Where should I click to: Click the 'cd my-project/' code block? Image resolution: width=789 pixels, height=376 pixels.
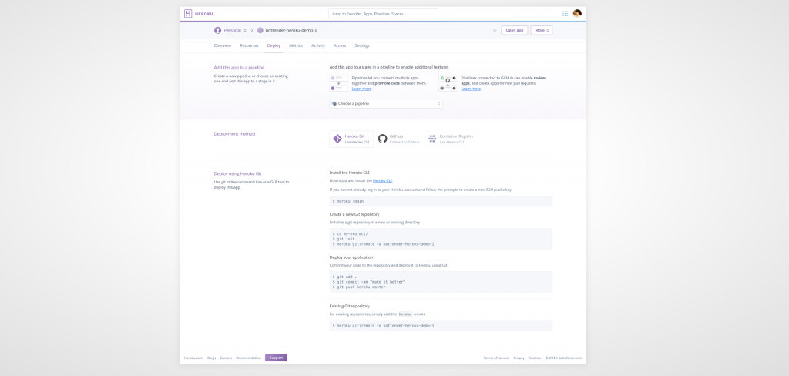point(441,239)
